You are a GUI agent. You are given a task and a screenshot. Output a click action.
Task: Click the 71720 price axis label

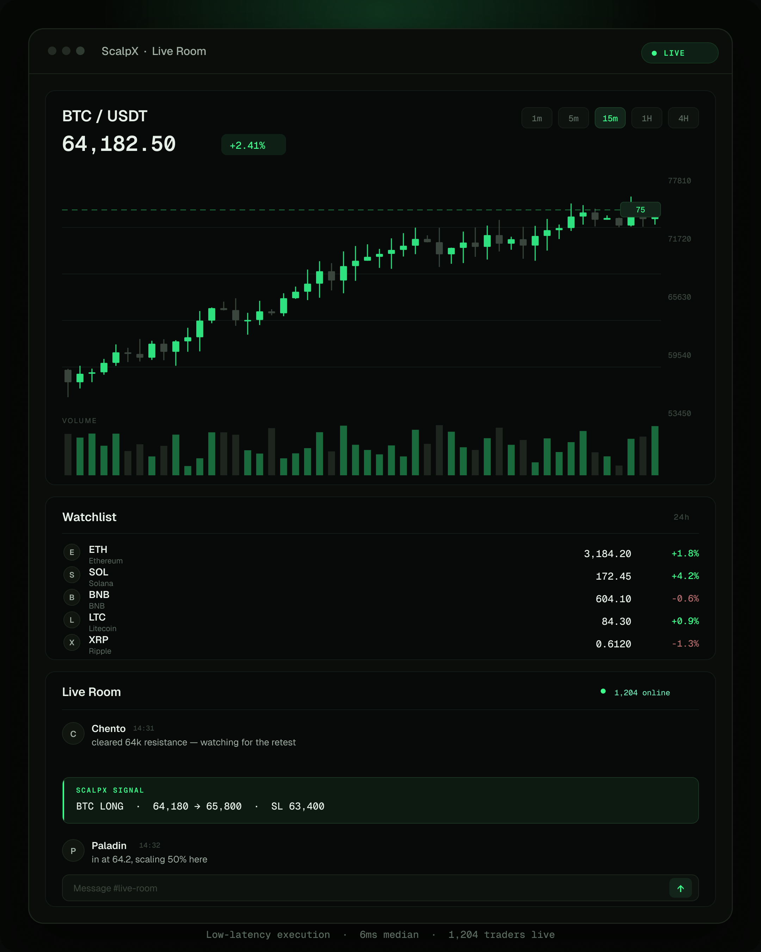click(x=679, y=239)
